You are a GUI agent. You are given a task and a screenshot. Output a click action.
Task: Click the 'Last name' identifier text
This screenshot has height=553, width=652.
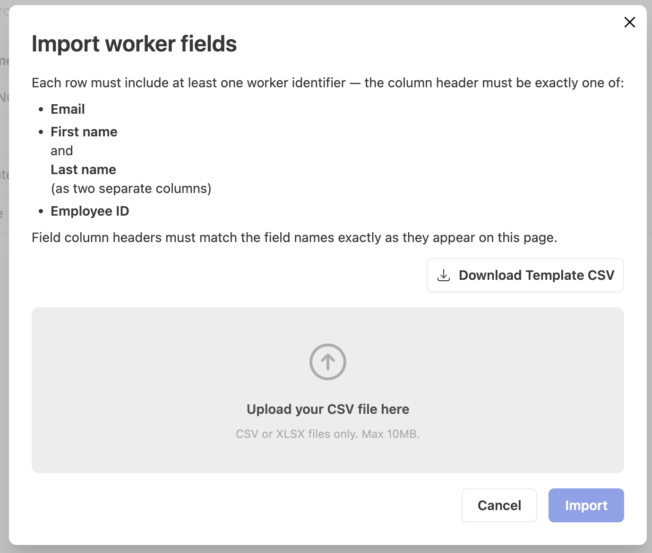click(x=84, y=169)
